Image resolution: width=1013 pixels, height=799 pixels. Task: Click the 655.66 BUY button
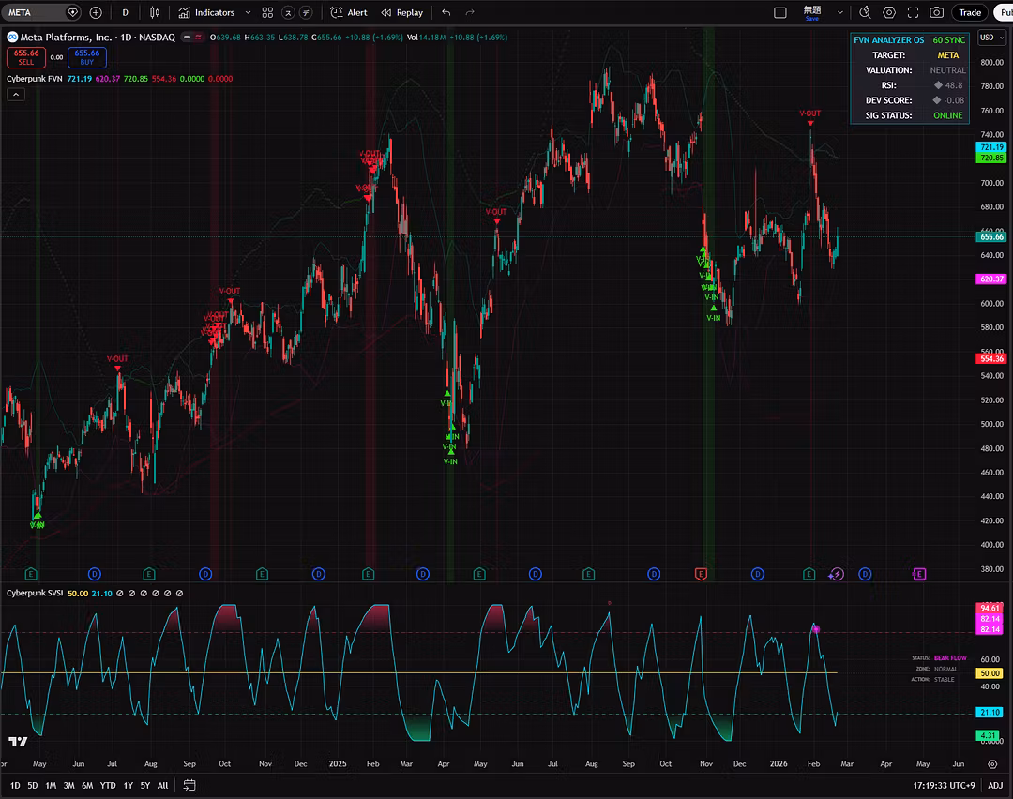[87, 57]
